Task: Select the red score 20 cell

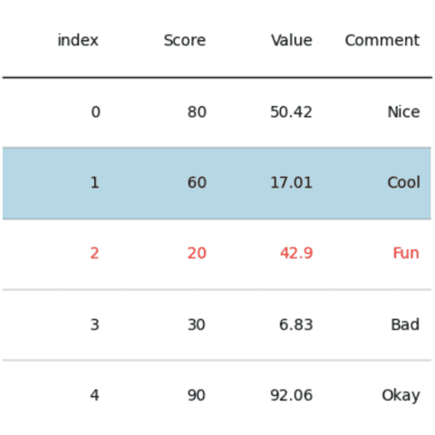Action: coord(197,253)
